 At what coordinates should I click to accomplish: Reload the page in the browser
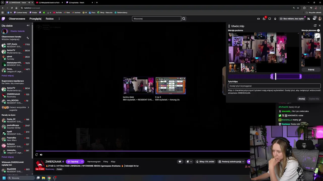click(x=12, y=8)
